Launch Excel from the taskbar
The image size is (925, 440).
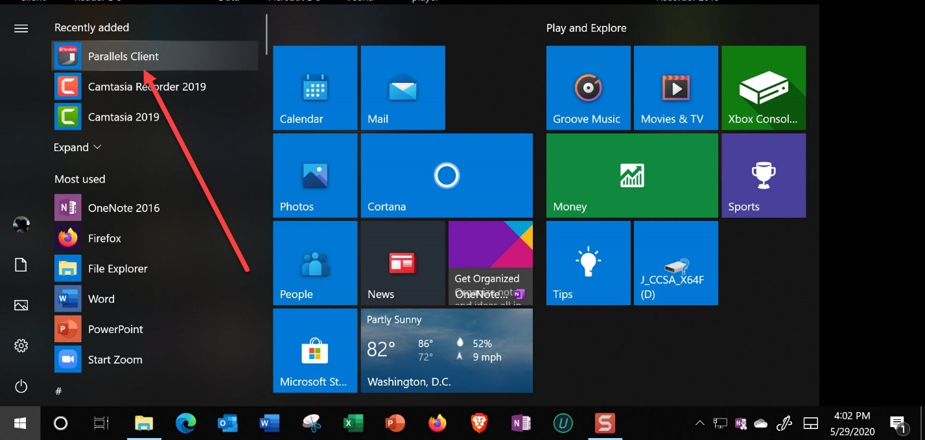tap(352, 424)
